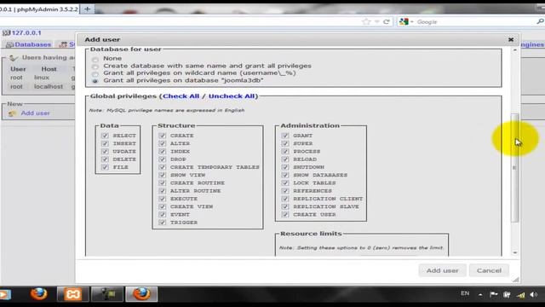Toggle CREATE TEMPORARY TABLES checkbox

pos(163,167)
